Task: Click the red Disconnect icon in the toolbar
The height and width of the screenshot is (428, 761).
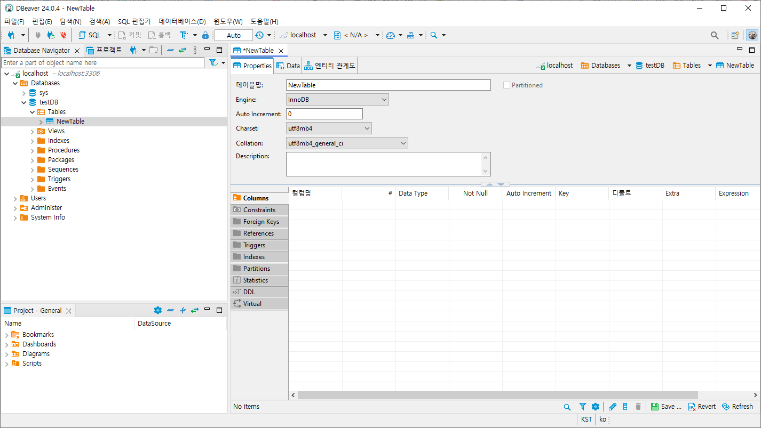Action: (63, 35)
